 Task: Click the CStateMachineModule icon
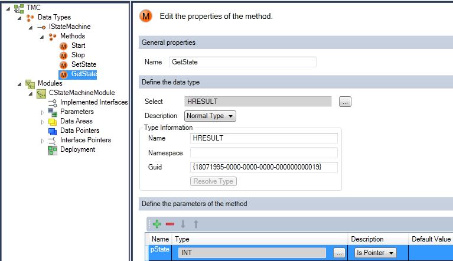coord(41,93)
